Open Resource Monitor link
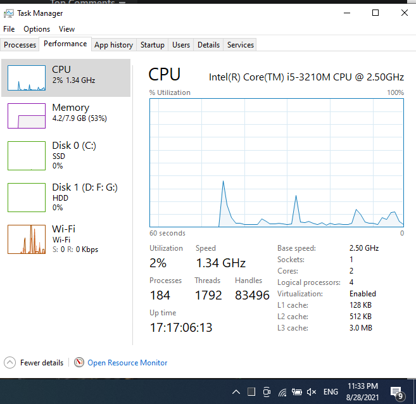This screenshot has height=404, width=416. tap(127, 363)
